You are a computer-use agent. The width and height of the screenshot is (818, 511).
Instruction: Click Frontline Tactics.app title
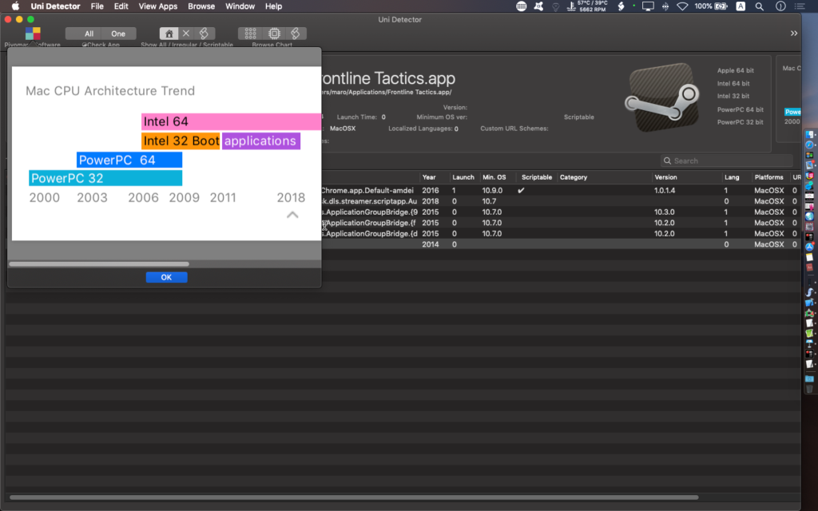point(388,78)
